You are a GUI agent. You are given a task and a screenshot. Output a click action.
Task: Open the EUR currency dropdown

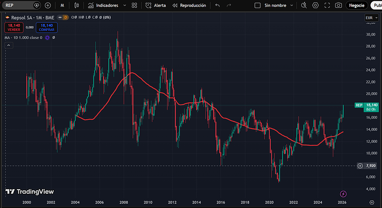[371, 18]
